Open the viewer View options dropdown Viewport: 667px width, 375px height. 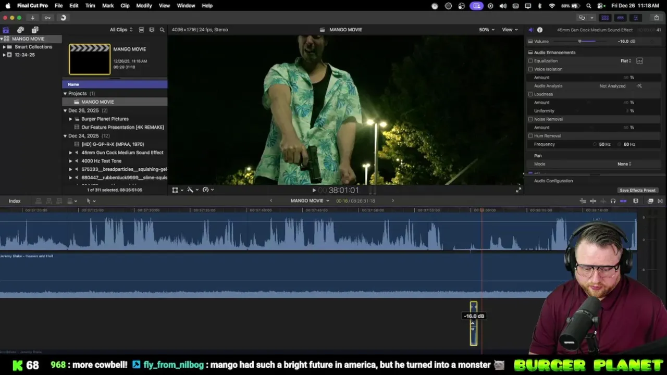pos(510,30)
